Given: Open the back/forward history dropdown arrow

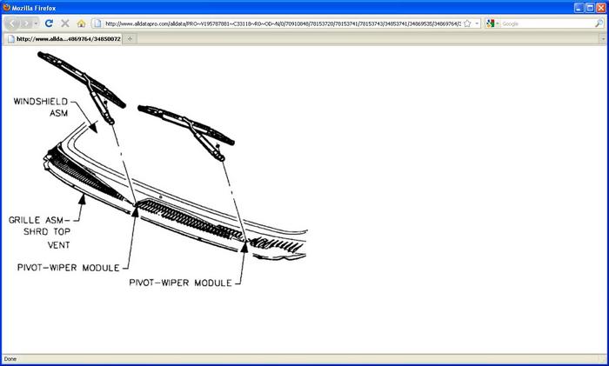Looking at the screenshot, I should (37, 23).
